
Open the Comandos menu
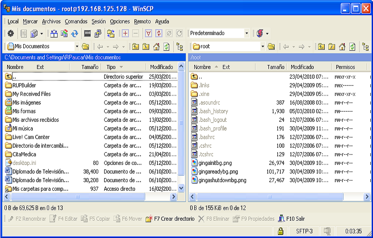[76, 21]
